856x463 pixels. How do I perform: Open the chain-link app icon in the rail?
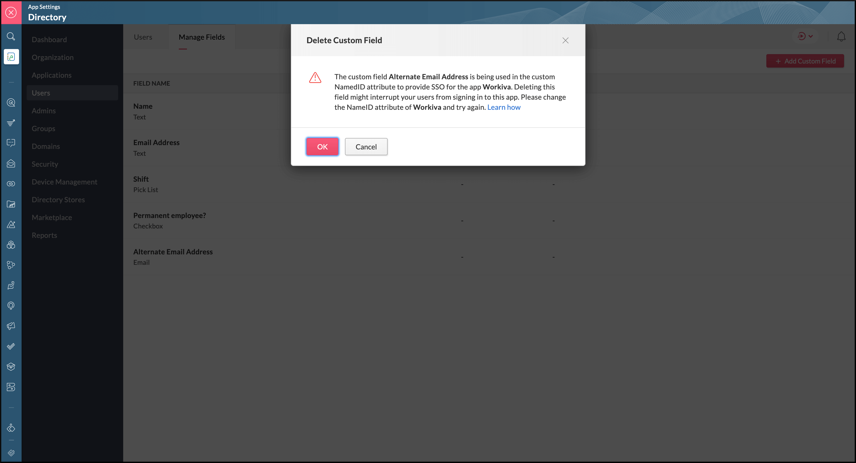pos(11,184)
